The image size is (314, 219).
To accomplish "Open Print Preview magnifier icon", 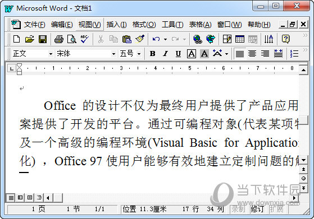I will (72, 39).
